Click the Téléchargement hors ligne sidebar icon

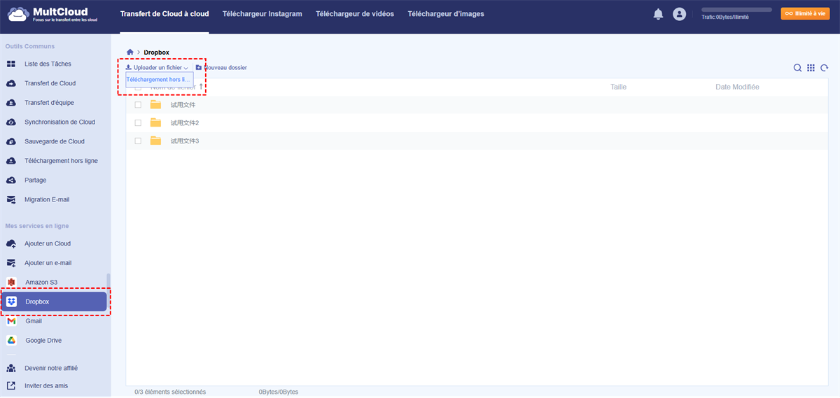(11, 161)
